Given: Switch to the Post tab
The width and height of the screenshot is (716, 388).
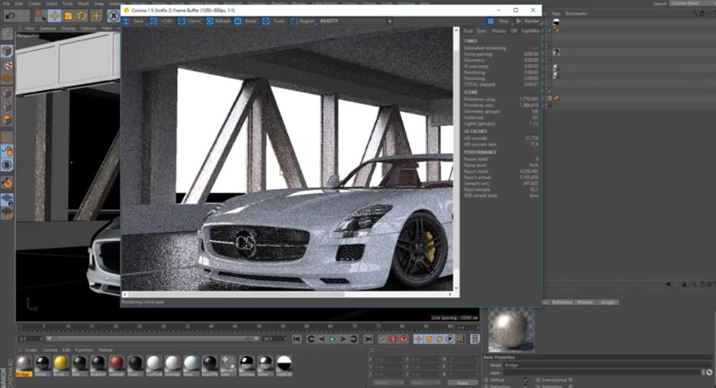Looking at the screenshot, I should (x=468, y=31).
